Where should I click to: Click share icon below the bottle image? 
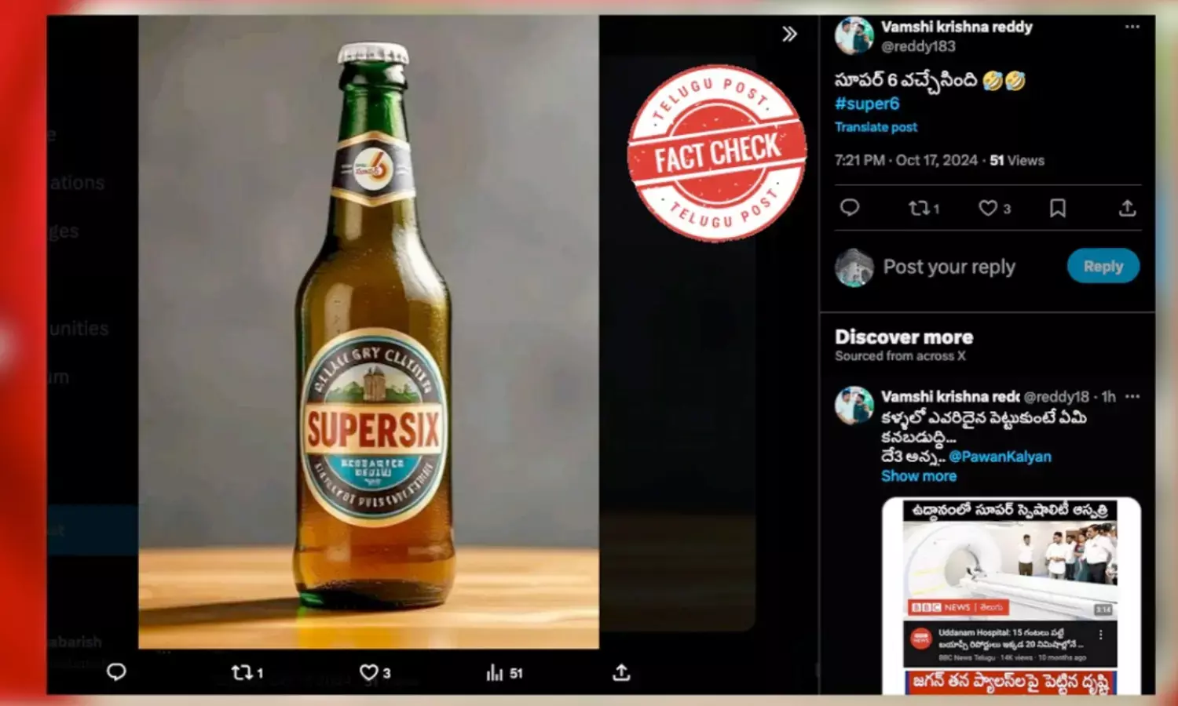coord(621,672)
